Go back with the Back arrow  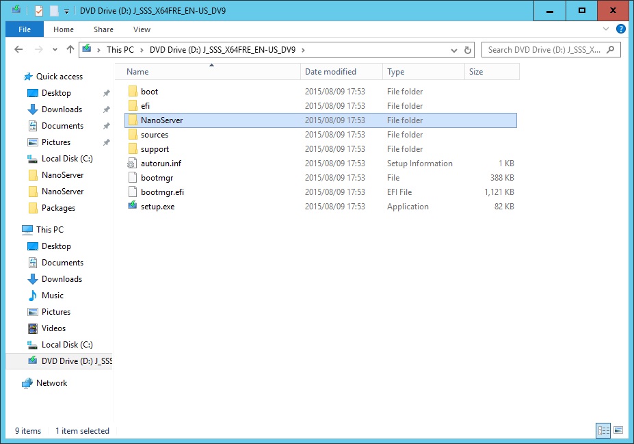click(x=18, y=49)
